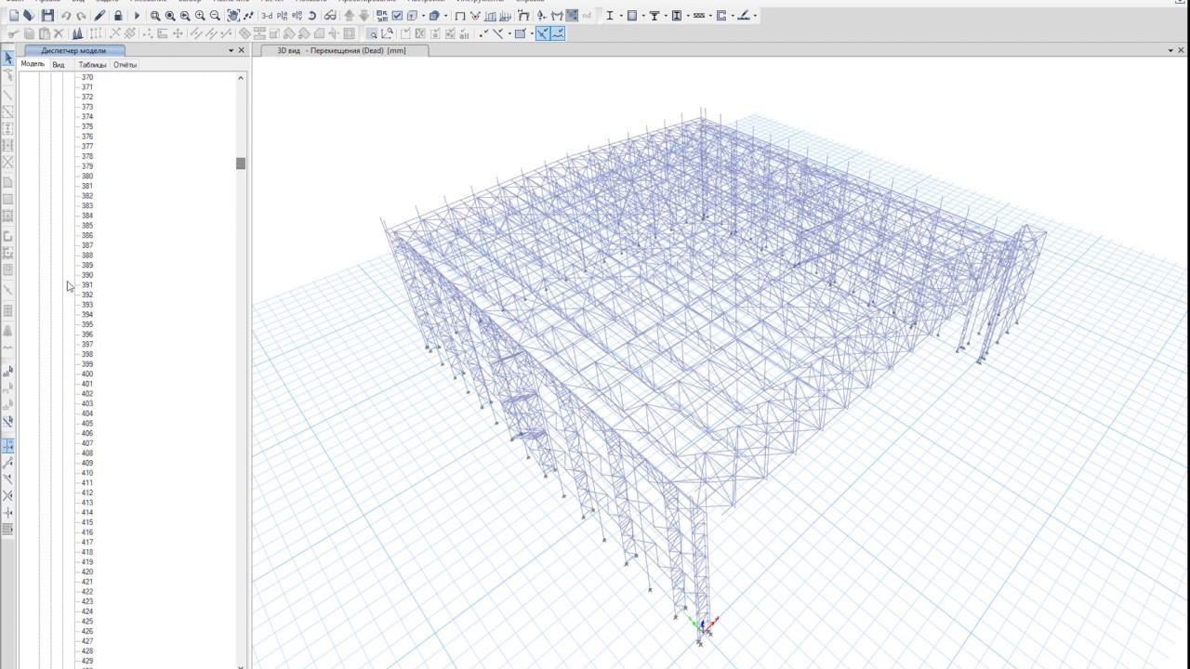Toggle the Set Display Options checkbox icon
Screen dimensions: 1190x669
[x=397, y=16]
